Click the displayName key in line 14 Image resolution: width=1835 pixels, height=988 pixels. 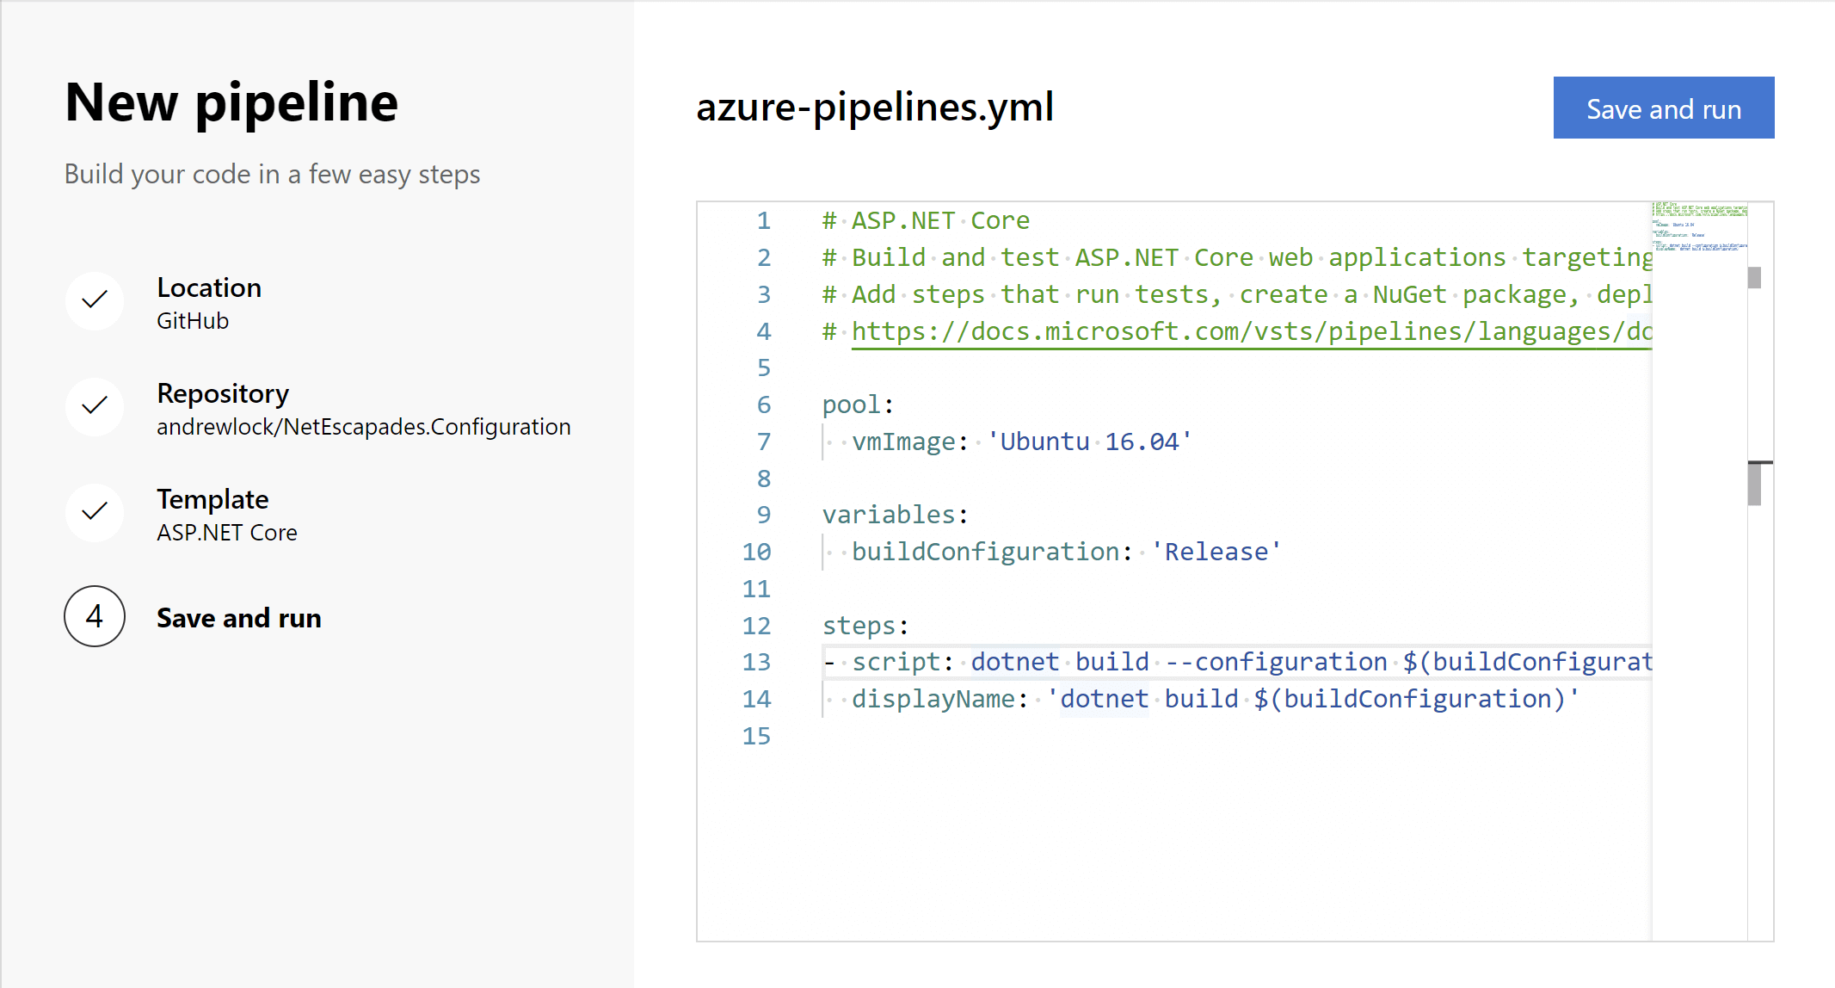pos(933,699)
